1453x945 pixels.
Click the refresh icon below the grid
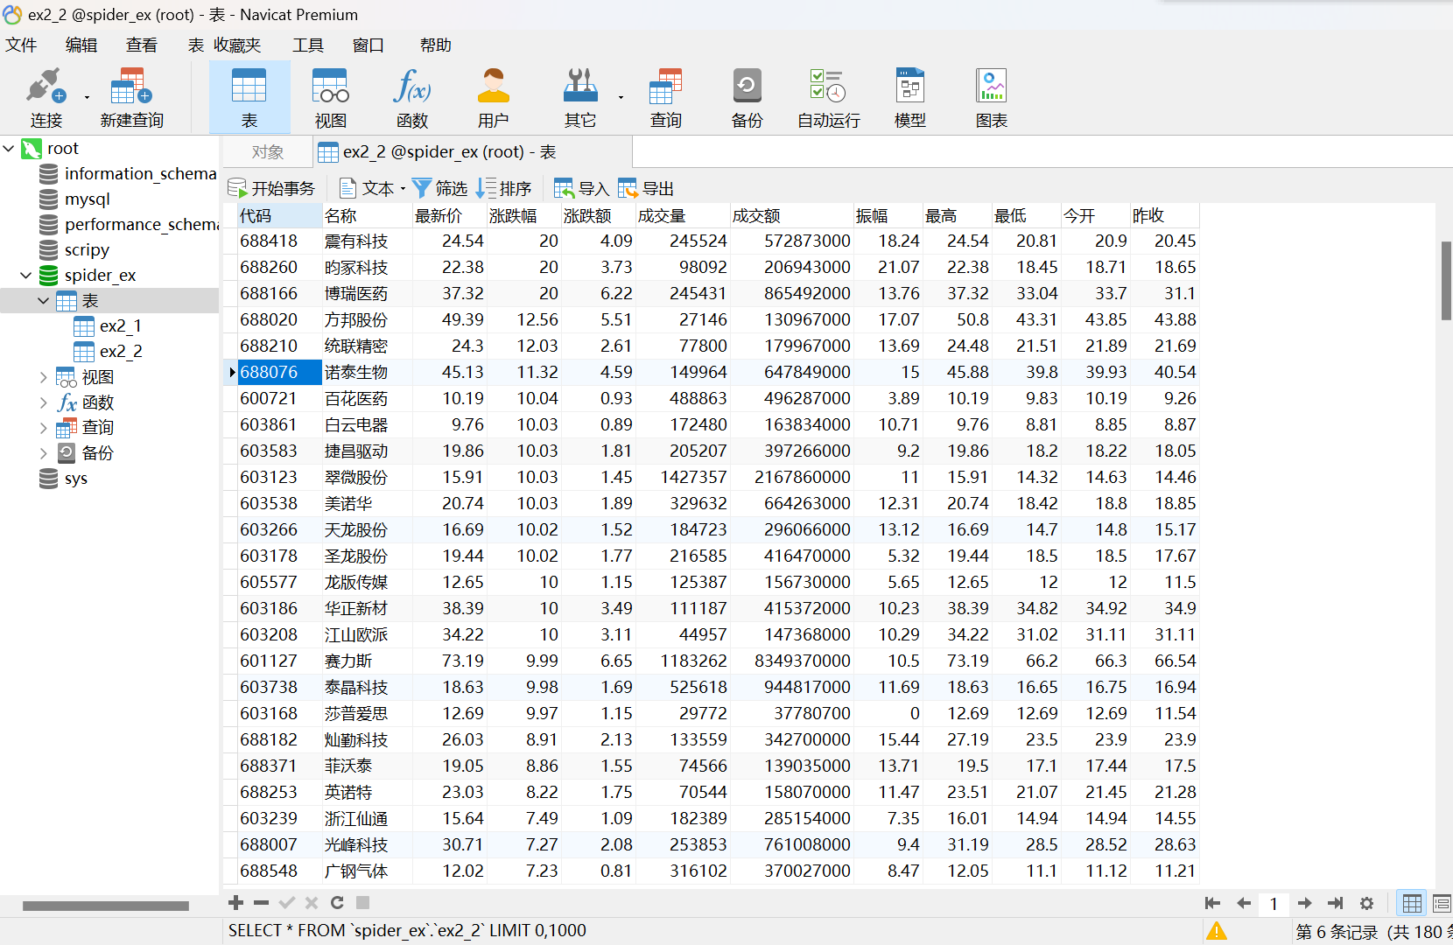[337, 902]
